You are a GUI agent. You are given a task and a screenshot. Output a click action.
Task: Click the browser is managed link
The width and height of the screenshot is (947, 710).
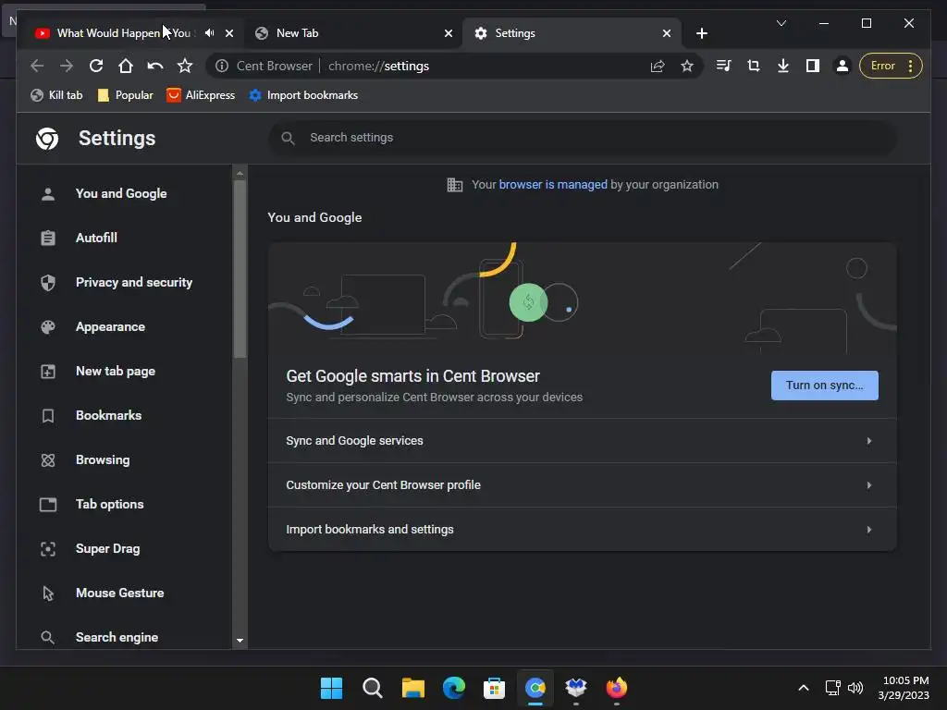click(553, 185)
